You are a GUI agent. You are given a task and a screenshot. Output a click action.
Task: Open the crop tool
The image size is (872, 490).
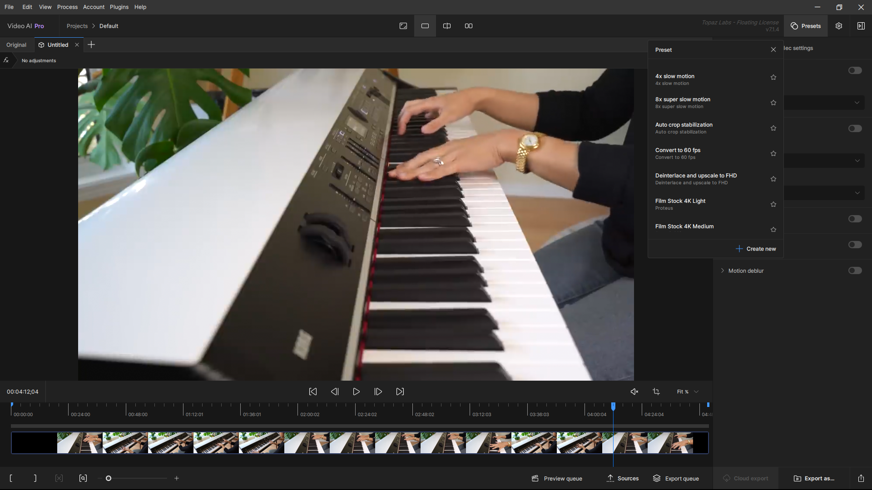(656, 392)
